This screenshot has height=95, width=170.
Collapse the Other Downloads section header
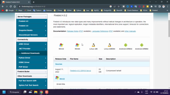tap(32, 76)
